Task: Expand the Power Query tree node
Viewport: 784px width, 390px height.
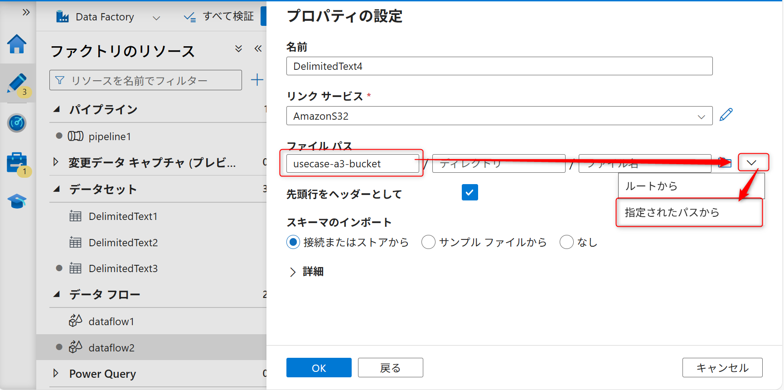Action: pyautogui.click(x=56, y=373)
